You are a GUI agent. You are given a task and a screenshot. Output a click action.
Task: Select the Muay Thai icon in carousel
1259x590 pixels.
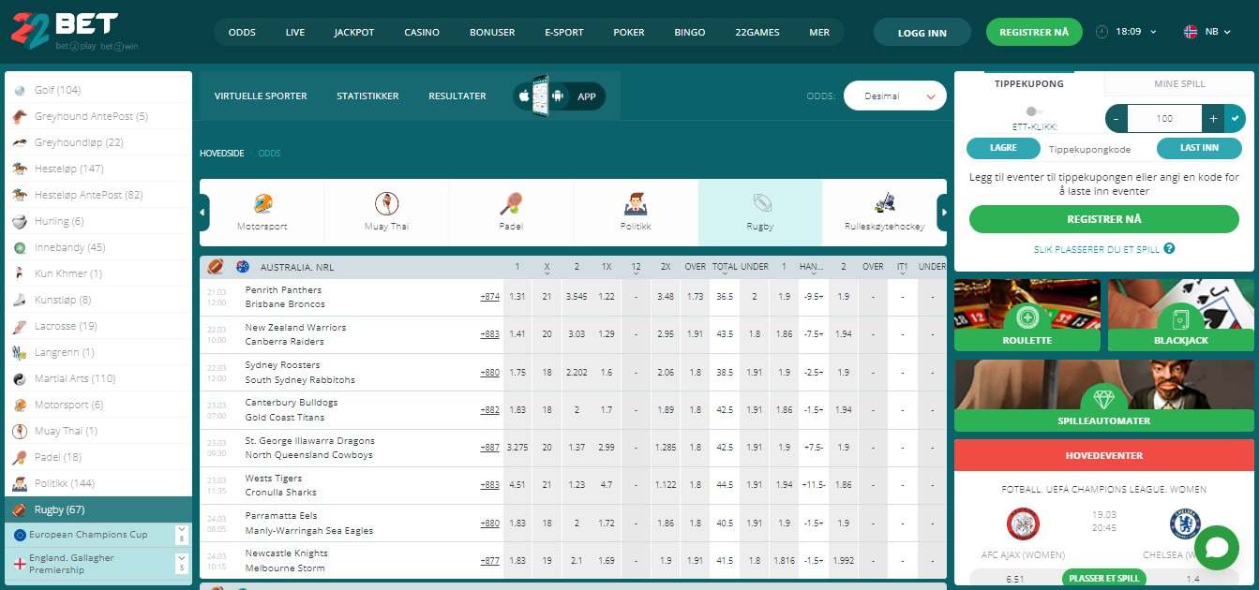[x=386, y=203]
